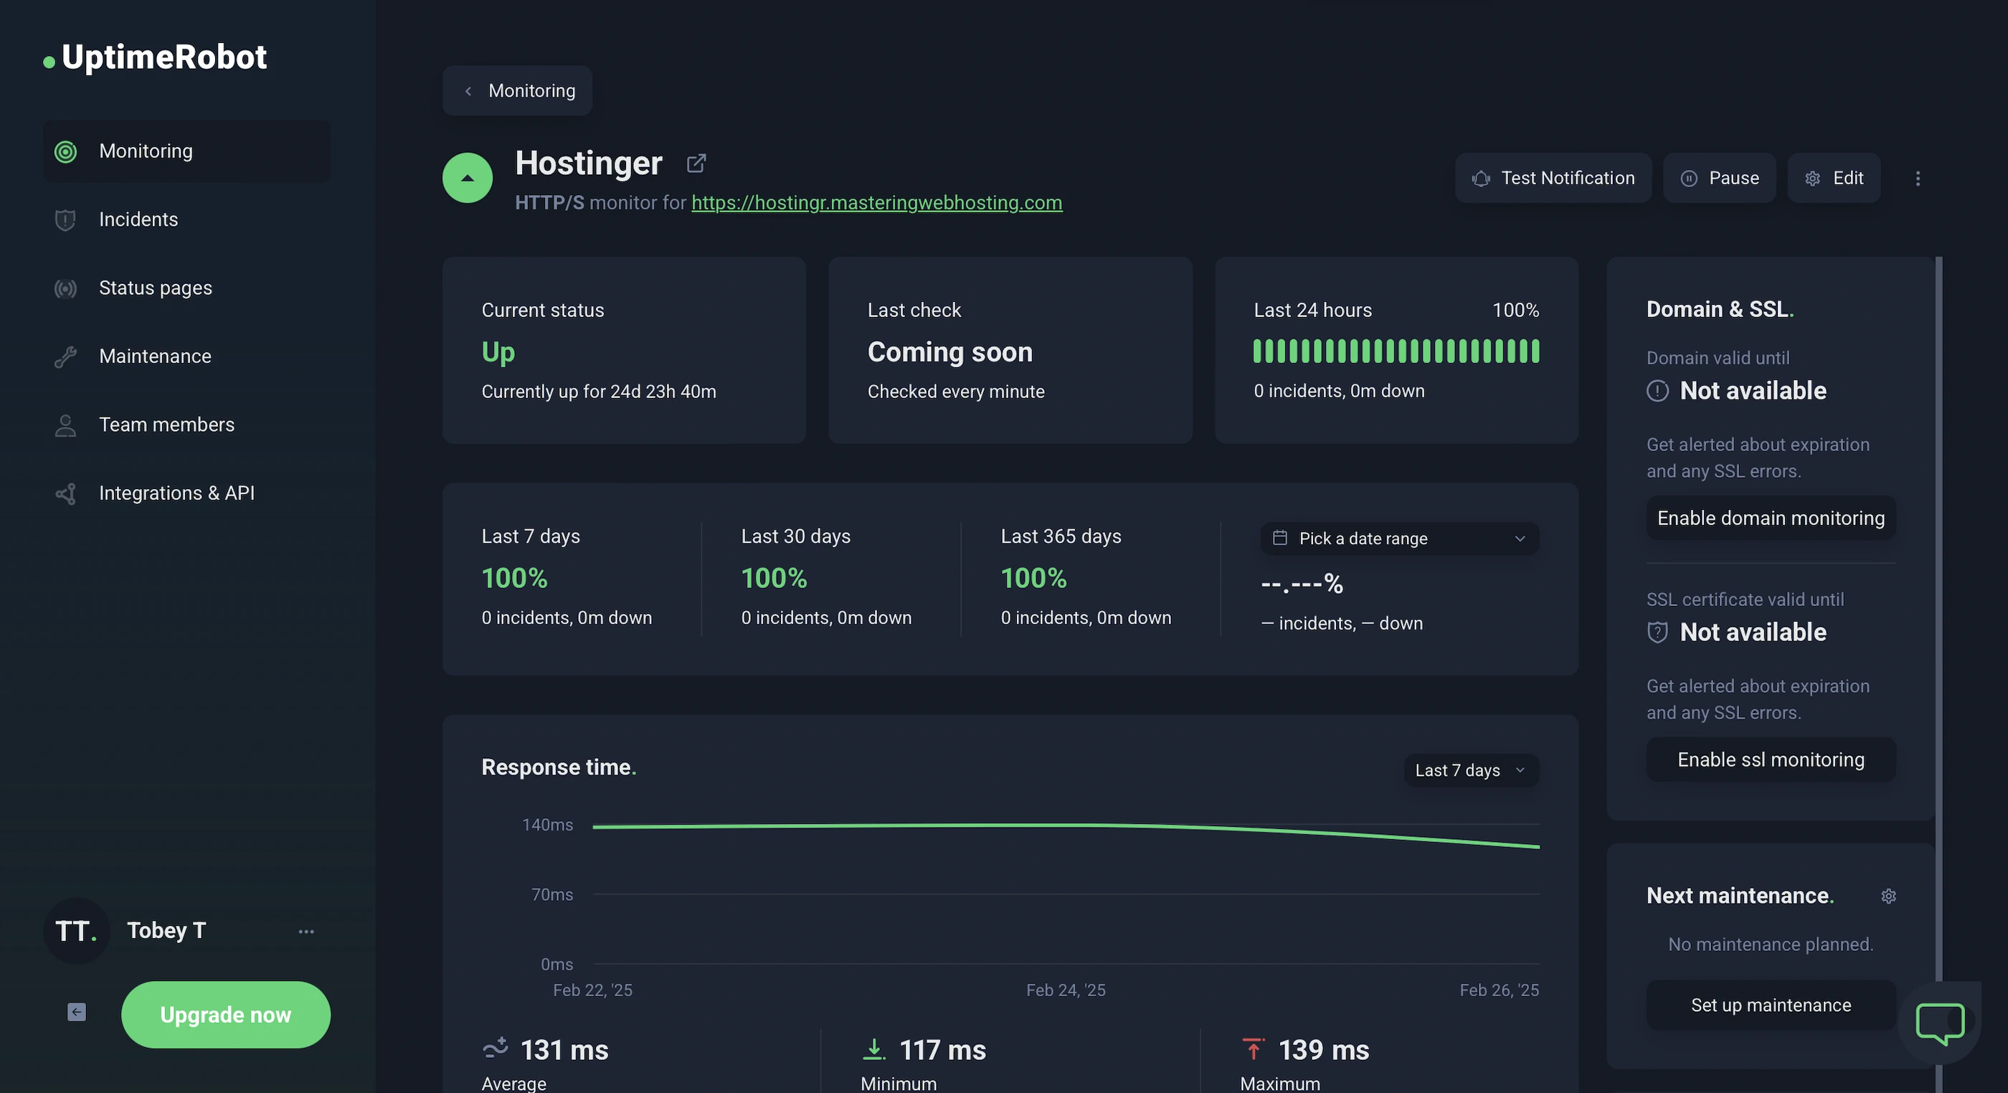Expand the Last 7 days response dropdown

pos(1470,770)
